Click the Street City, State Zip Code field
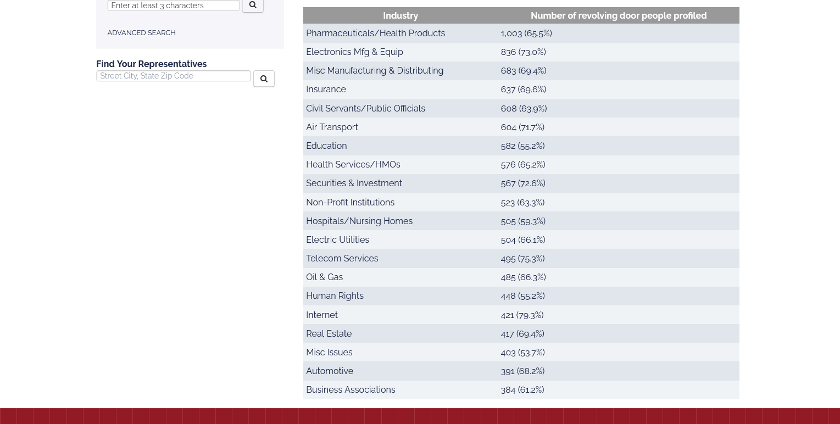Screen dimensions: 840x424 174,76
